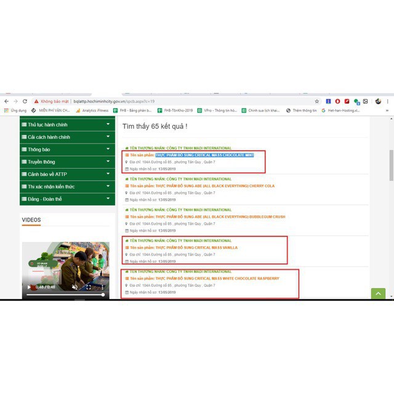
Task: Reload the page with refresh icon
Action: [25, 101]
